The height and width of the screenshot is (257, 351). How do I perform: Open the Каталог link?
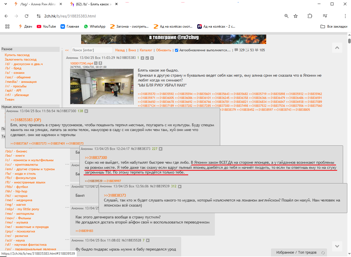[146, 50]
